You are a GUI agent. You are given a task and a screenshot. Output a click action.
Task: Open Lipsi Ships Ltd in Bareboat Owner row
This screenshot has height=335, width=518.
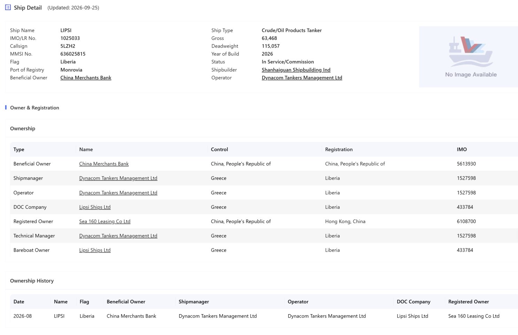coord(95,250)
